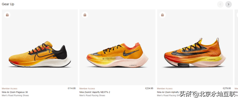
Task: Click the Gear Up section heading
Action: tap(8, 4)
